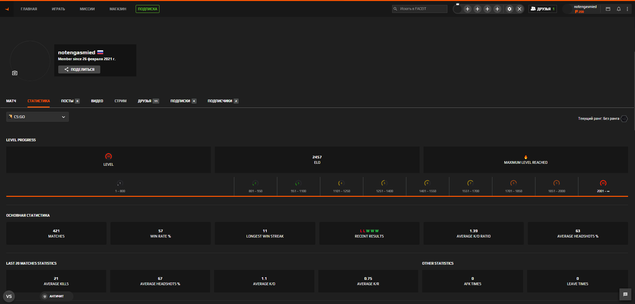Click the level 10 icon above LEVEL
The image size is (635, 304).
[108, 156]
